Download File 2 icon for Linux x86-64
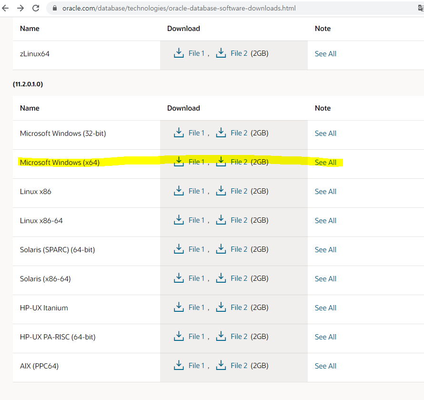Image resolution: width=424 pixels, height=400 pixels. click(x=221, y=220)
